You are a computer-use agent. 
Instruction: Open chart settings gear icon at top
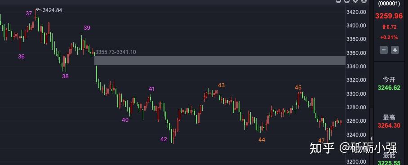[355, 1]
